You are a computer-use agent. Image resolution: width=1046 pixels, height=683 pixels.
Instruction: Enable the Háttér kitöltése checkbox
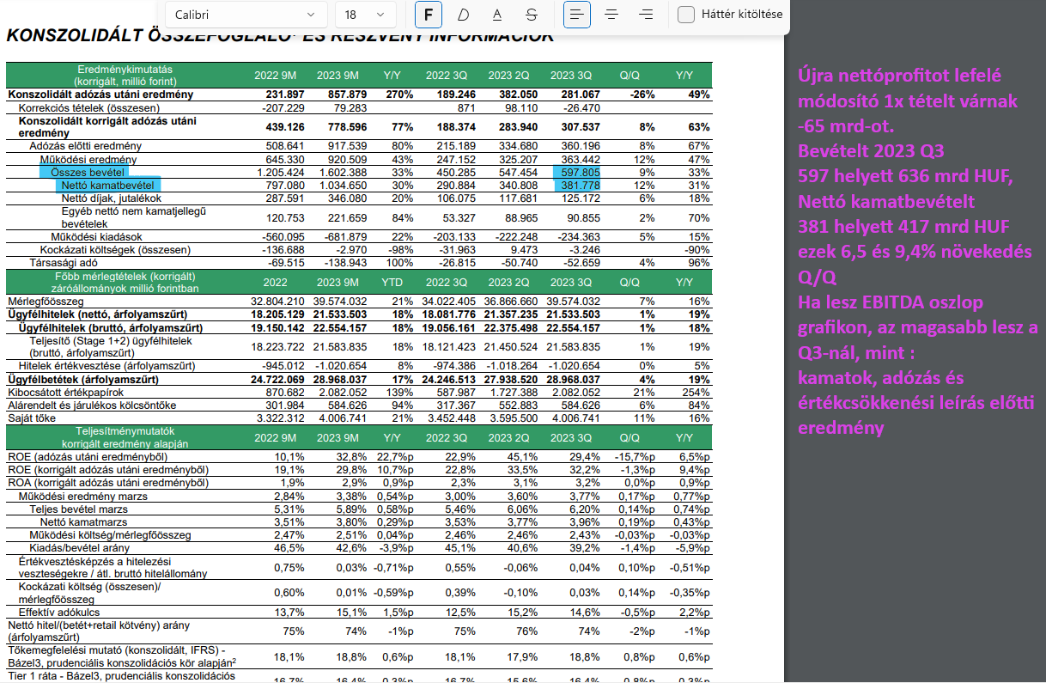click(686, 15)
